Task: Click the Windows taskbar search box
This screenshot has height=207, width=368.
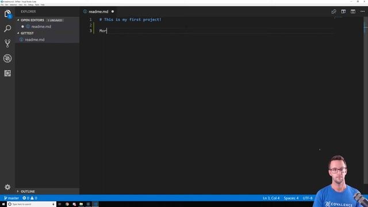Action: (x=31, y=204)
